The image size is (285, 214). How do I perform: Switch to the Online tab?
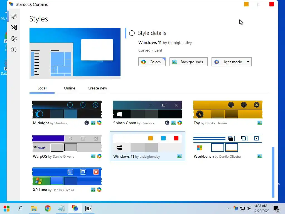pos(69,88)
